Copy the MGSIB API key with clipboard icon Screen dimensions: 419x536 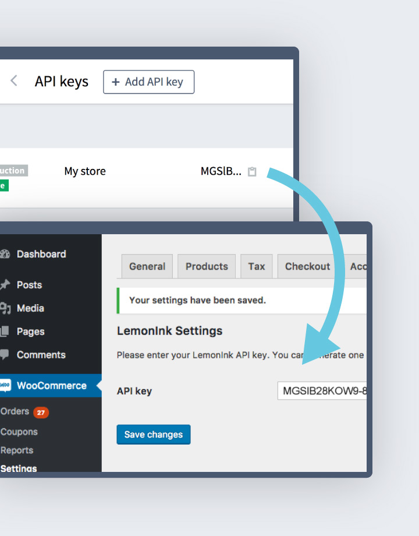(x=252, y=172)
